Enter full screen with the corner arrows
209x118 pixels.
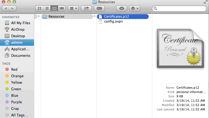pyautogui.click(x=206, y=2)
